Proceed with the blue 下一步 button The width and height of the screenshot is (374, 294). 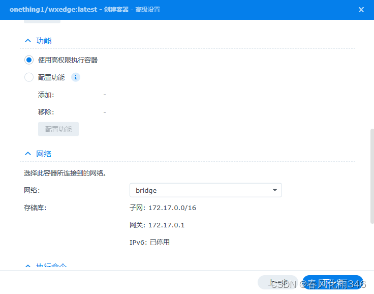tap(332, 283)
